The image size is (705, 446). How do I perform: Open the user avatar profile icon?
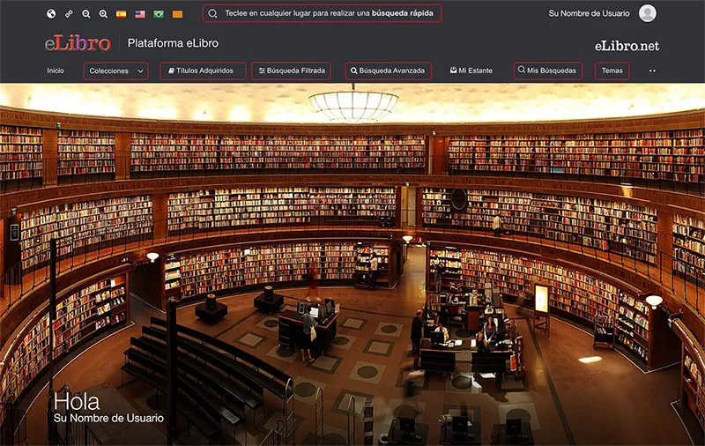point(648,13)
